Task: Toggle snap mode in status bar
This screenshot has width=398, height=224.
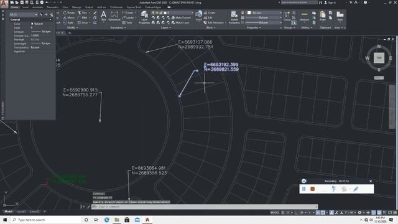Action: click(288, 213)
